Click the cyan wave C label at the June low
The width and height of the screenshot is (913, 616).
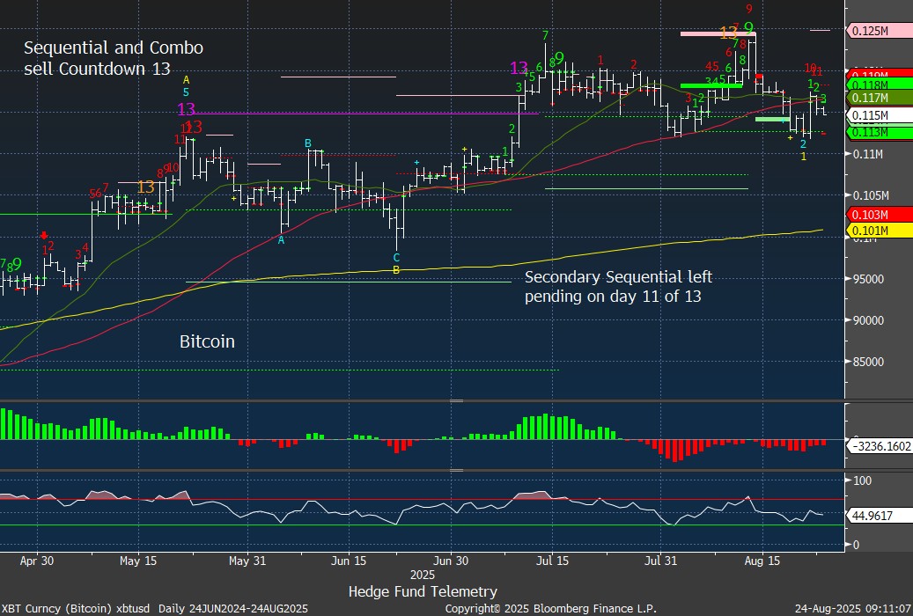[x=396, y=258]
